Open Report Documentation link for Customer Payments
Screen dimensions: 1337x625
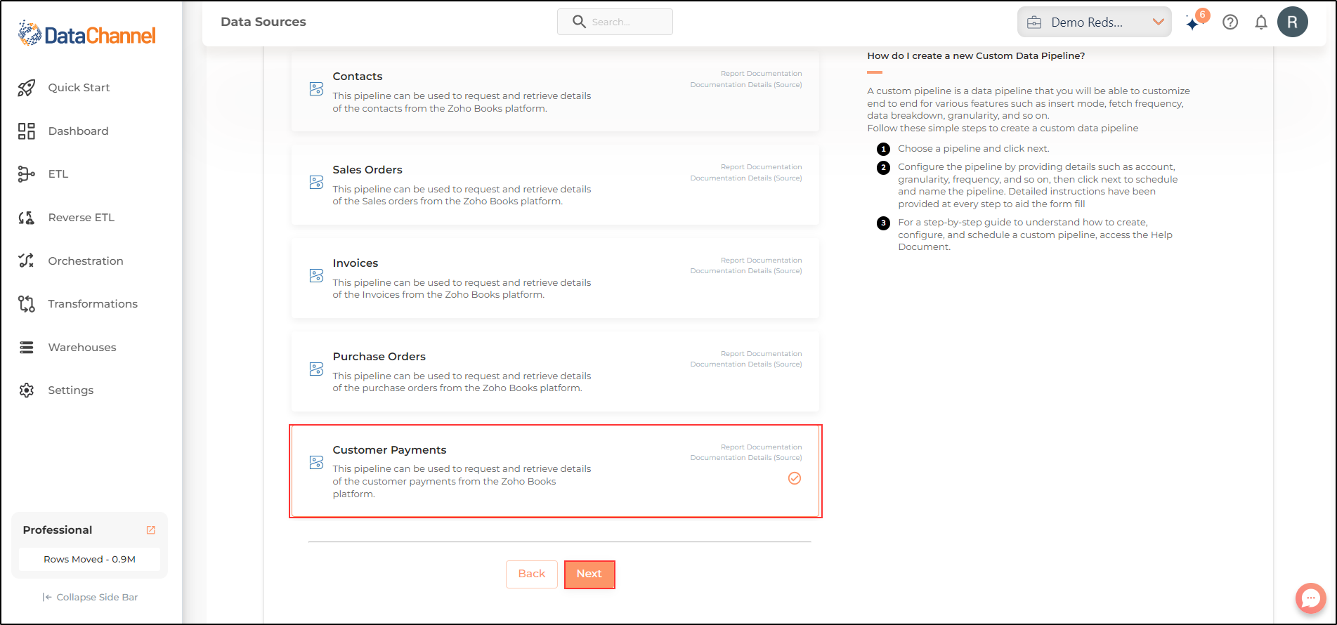tap(761, 447)
